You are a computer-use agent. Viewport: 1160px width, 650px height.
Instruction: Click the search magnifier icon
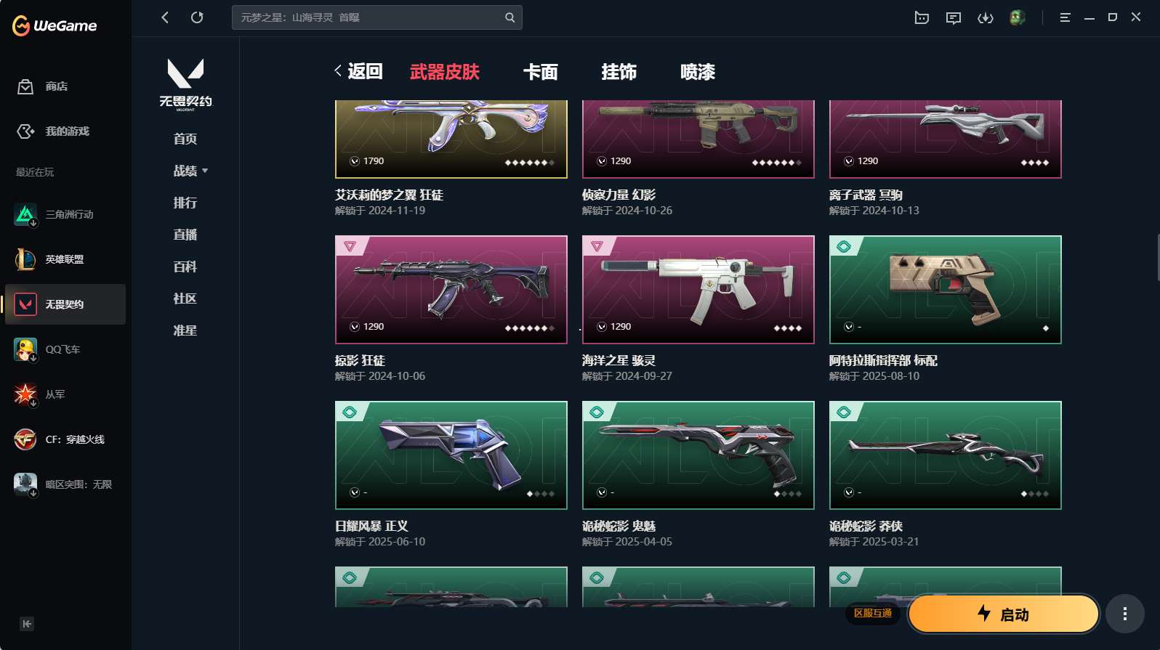509,17
